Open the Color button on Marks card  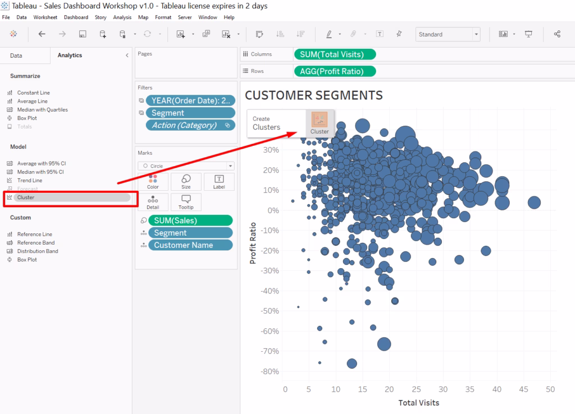153,182
